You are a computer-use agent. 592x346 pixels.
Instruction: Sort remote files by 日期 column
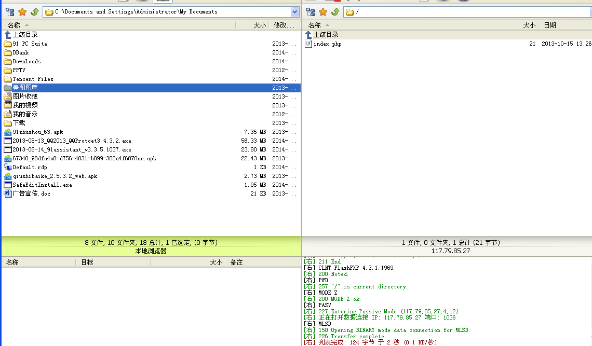pyautogui.click(x=550, y=25)
